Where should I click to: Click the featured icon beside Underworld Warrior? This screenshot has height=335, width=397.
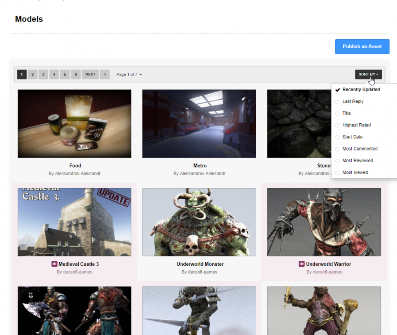302,264
